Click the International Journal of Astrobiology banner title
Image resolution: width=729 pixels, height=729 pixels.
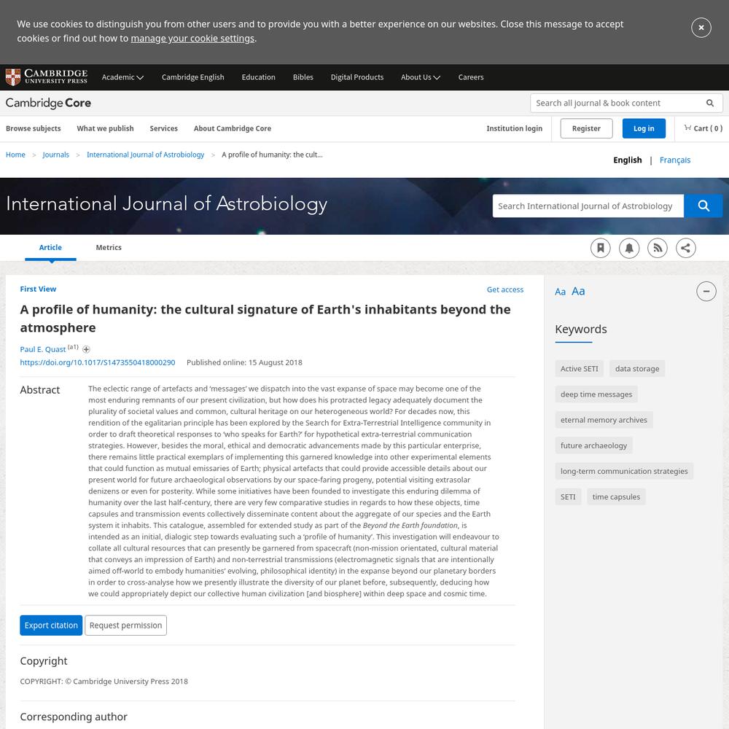pos(167,204)
